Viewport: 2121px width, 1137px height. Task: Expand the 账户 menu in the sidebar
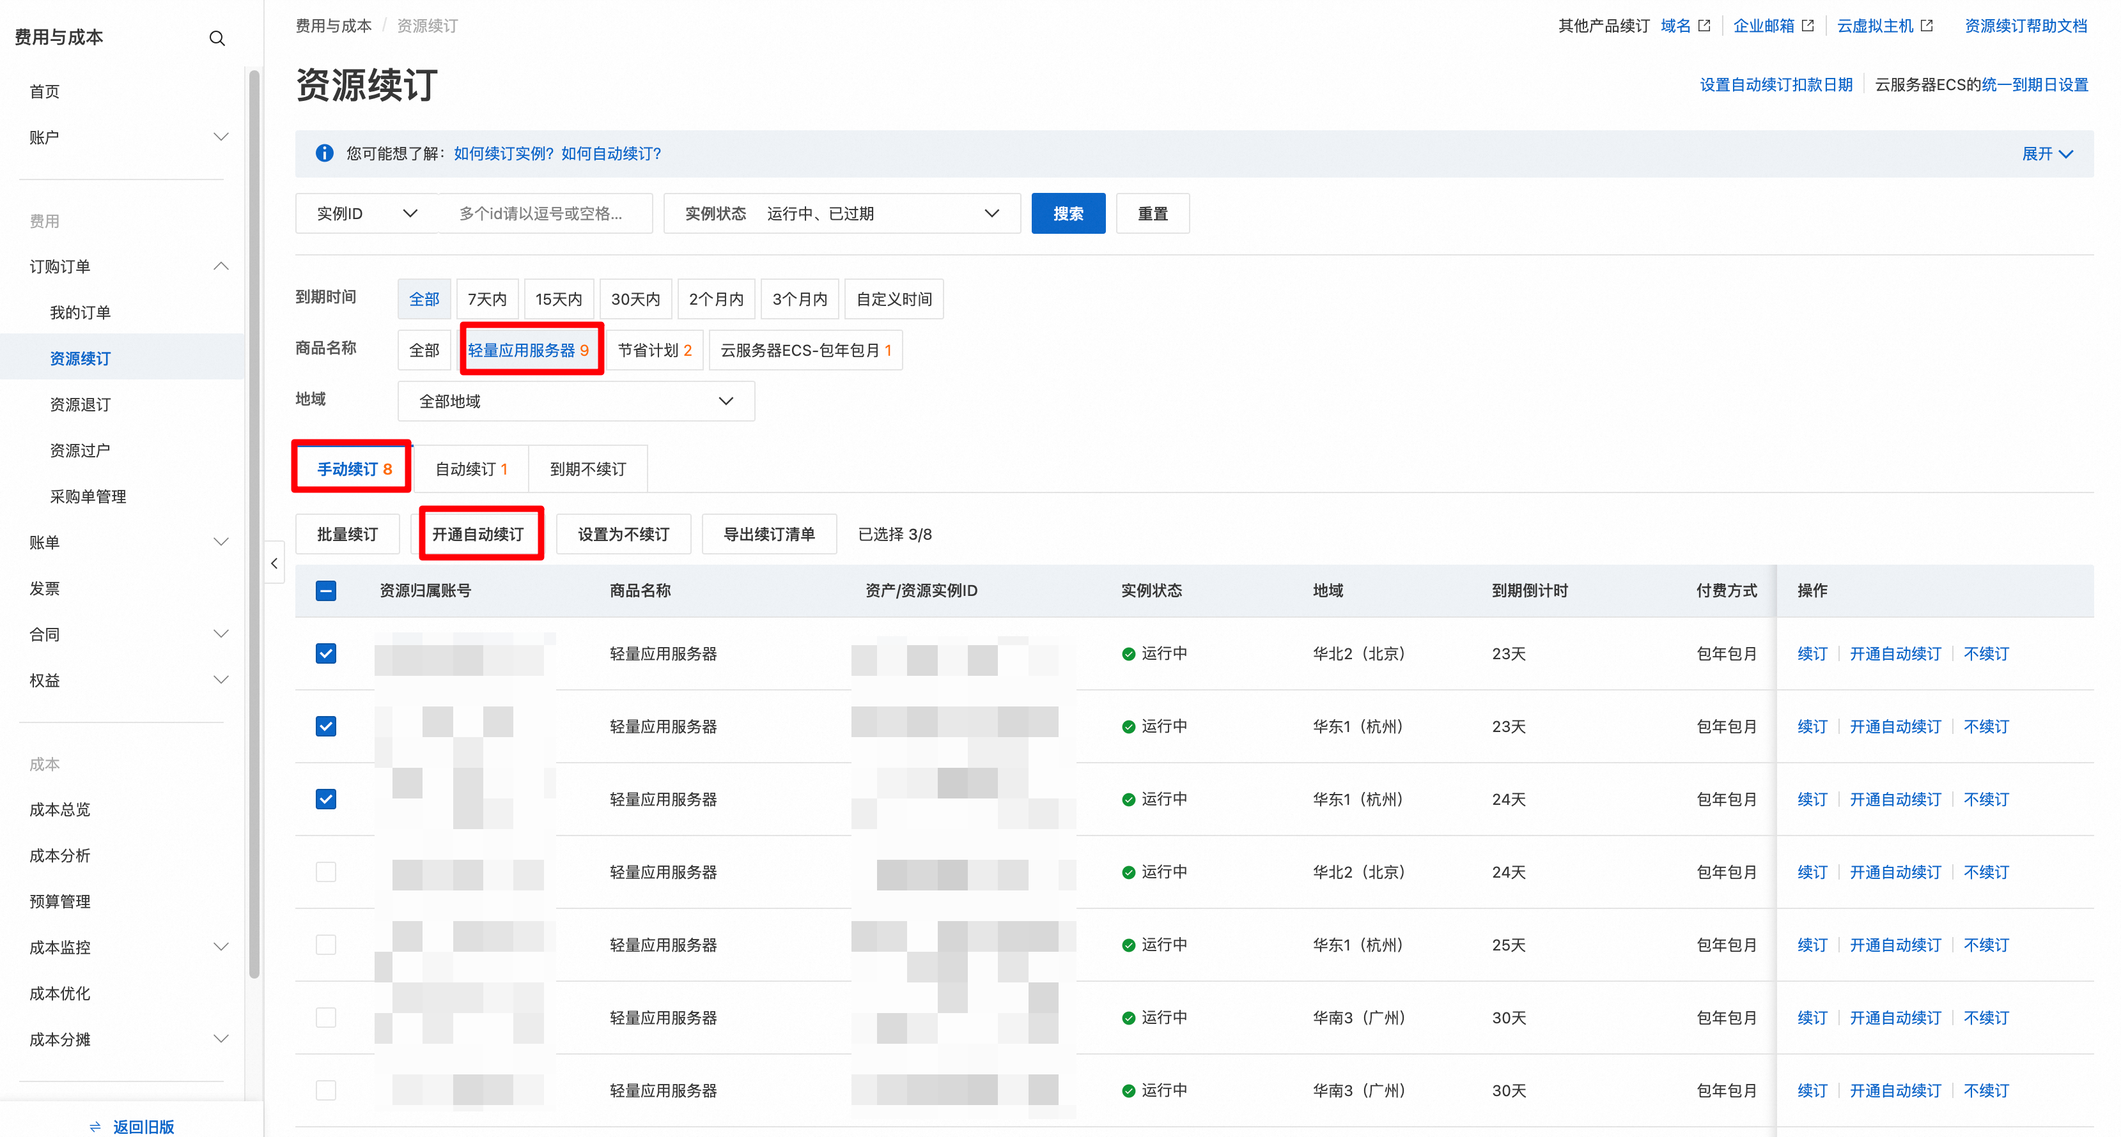click(221, 137)
